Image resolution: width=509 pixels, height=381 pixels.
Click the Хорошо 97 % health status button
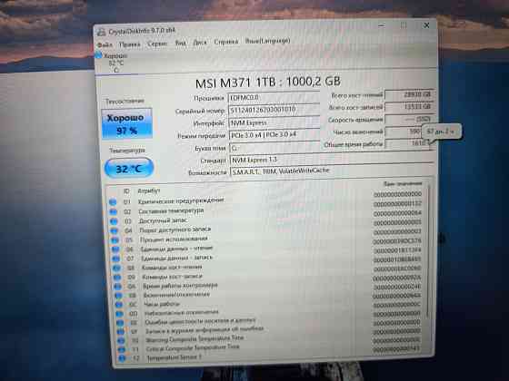point(126,123)
